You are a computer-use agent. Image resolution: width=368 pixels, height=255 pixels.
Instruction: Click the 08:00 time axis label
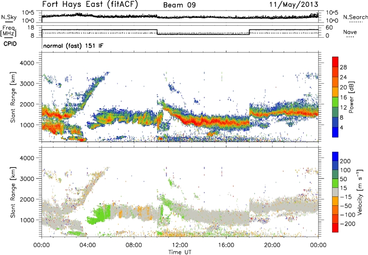(x=133, y=245)
